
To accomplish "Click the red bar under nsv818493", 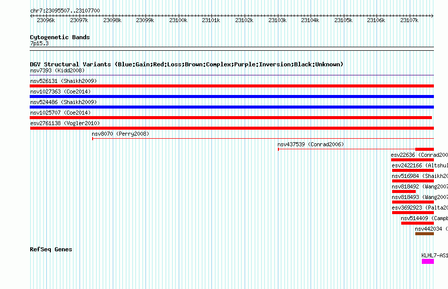I will pos(413,202).
